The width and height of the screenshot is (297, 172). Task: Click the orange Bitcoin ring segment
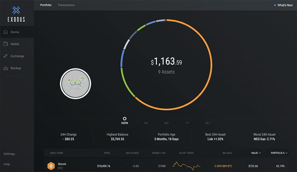tap(210, 65)
